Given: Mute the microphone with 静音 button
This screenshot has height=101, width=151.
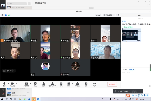Looking at the screenshot, I should [4, 84].
